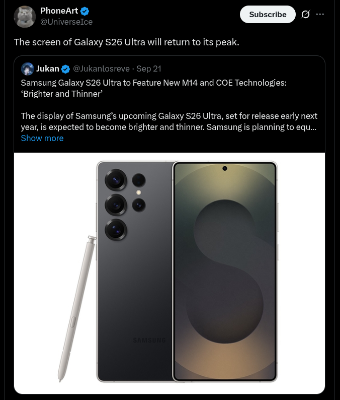Click Jukan's blue verified badge

pyautogui.click(x=65, y=69)
